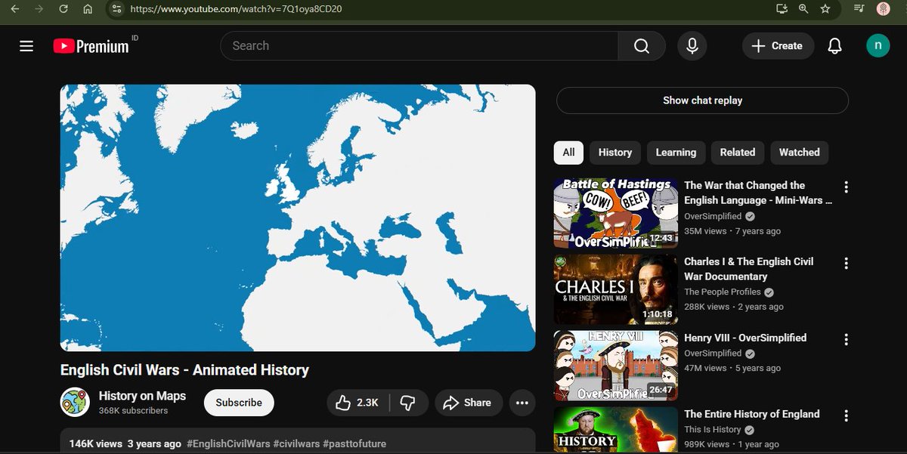
Task: Select the Related filter chip
Action: [x=738, y=153]
